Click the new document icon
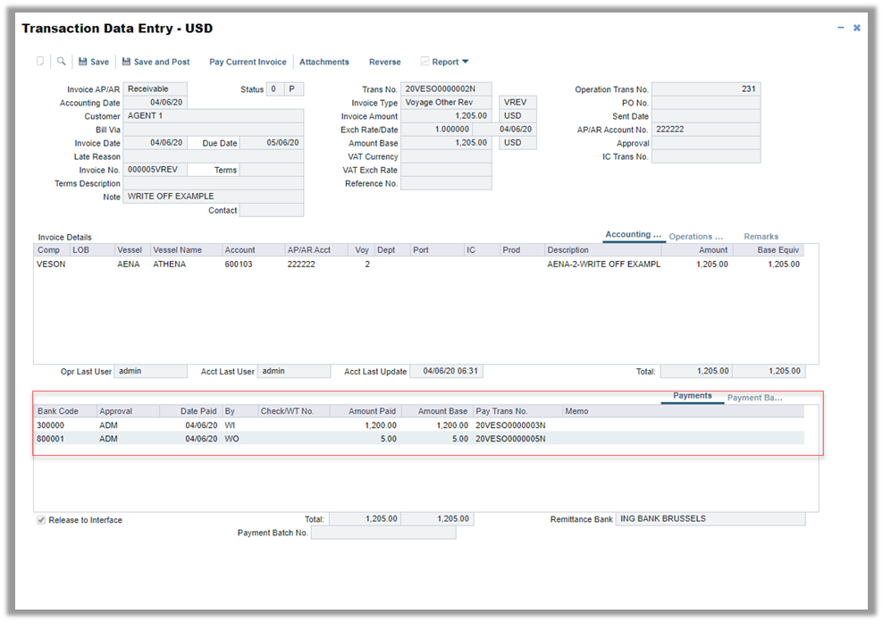Viewport: 883px width, 622px height. [40, 62]
